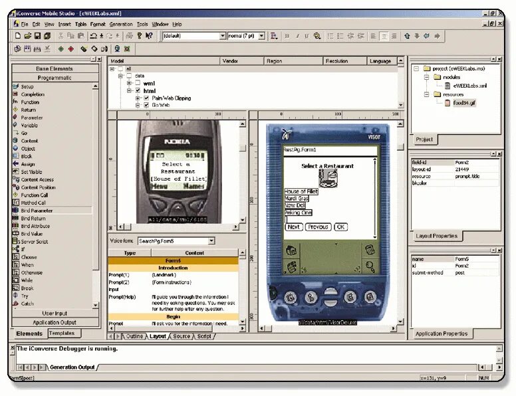Expand the wml tree node
Viewport: 516px width, 396px height.
coord(129,83)
